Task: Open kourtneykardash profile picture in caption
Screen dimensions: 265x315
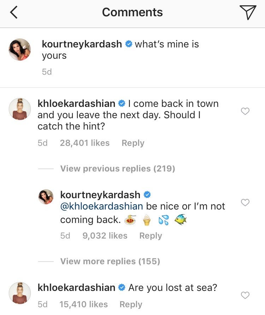Action: click(20, 50)
